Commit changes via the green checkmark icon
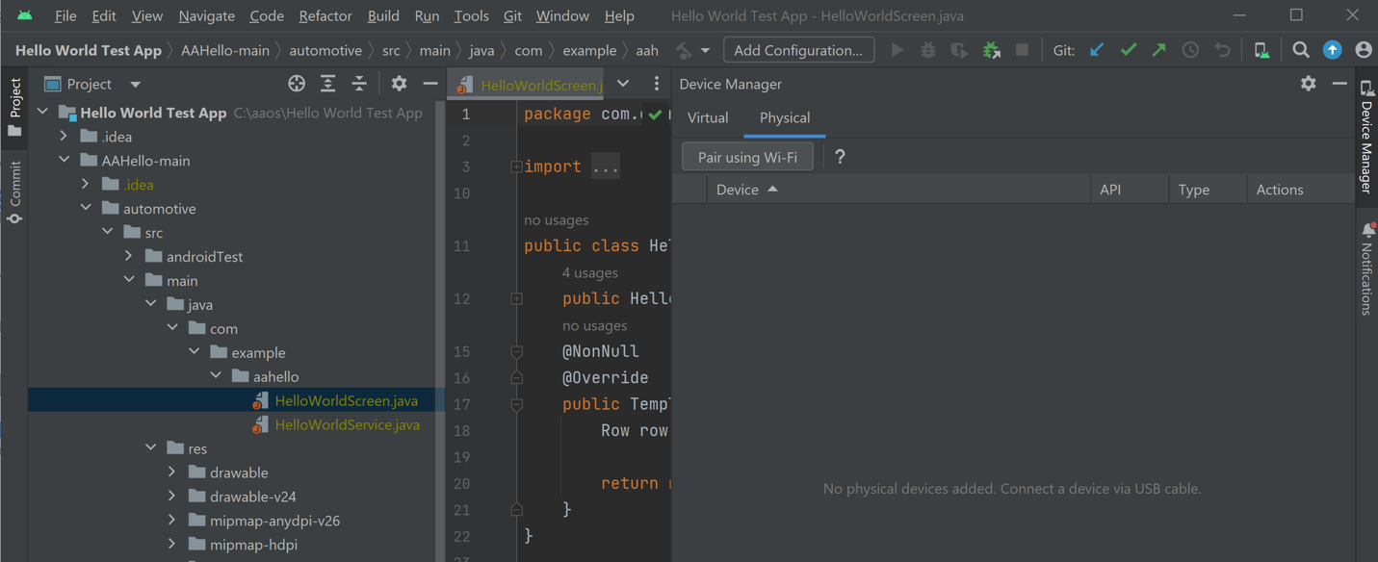 coord(1128,49)
